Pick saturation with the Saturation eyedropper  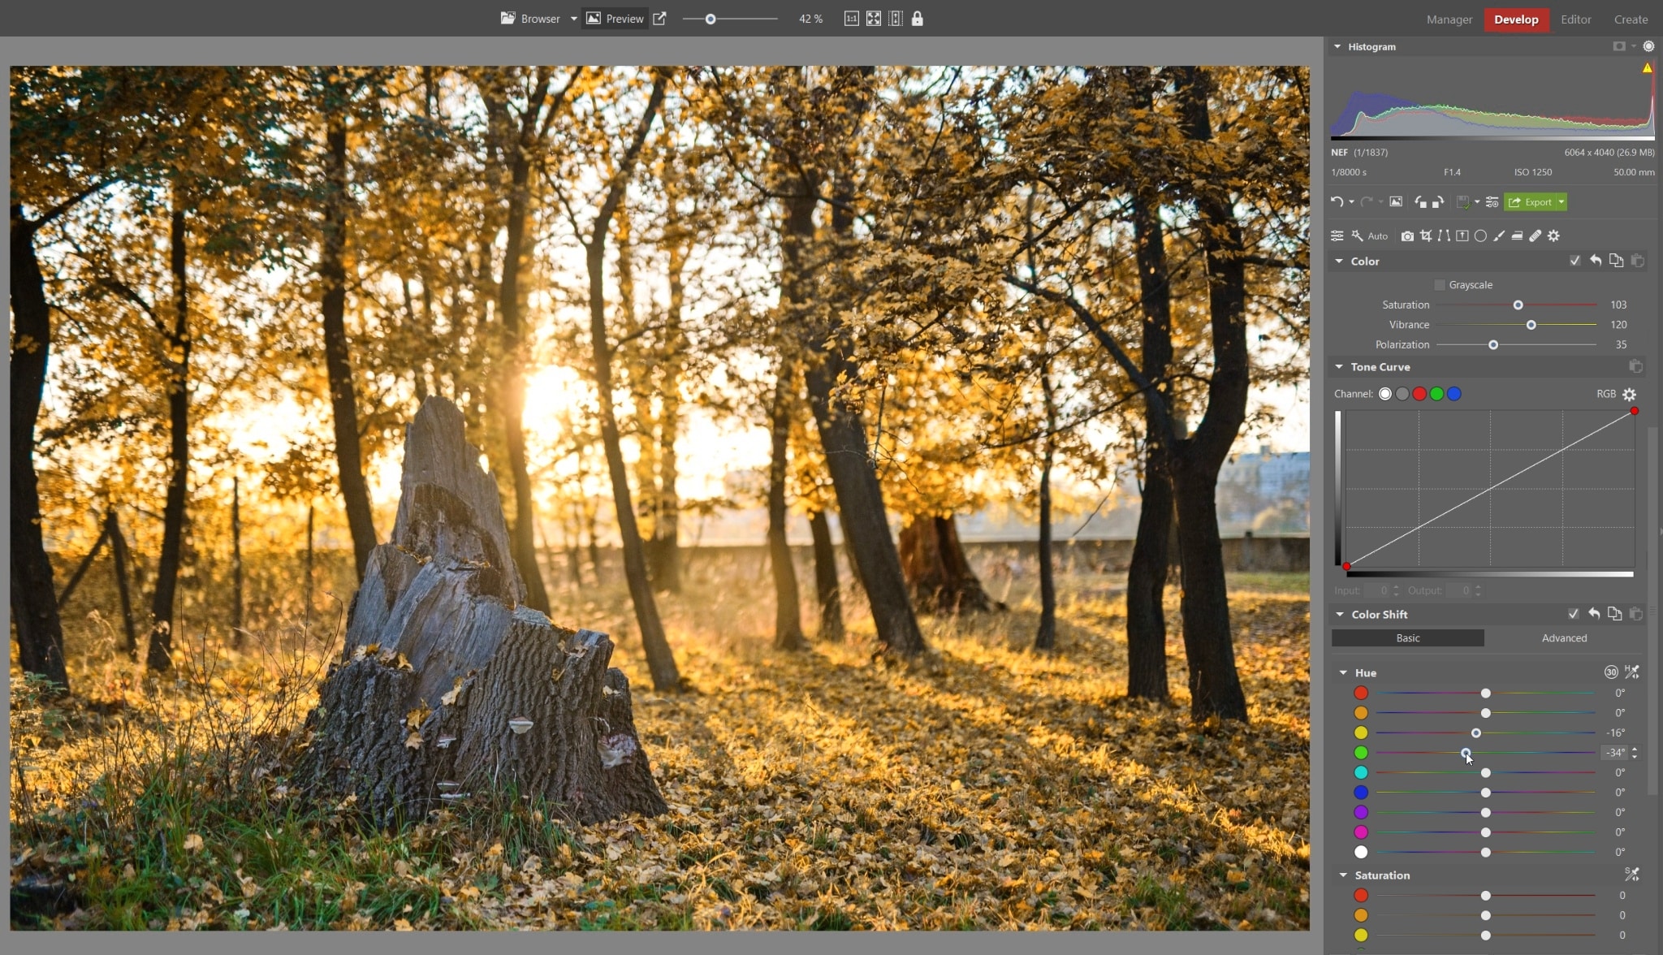[1632, 874]
